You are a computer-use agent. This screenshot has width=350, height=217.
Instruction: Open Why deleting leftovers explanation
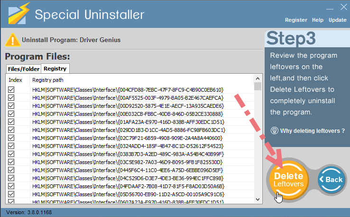click(312, 131)
